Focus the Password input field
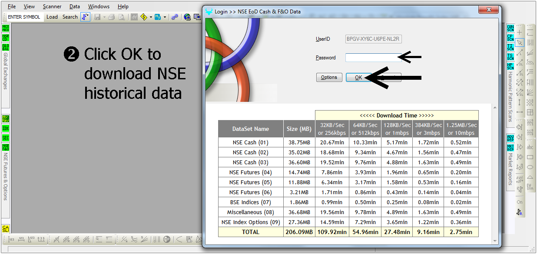Viewport: 537px width, 254px height. (373, 58)
